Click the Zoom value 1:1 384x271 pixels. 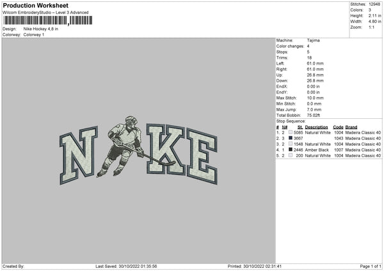(371, 27)
